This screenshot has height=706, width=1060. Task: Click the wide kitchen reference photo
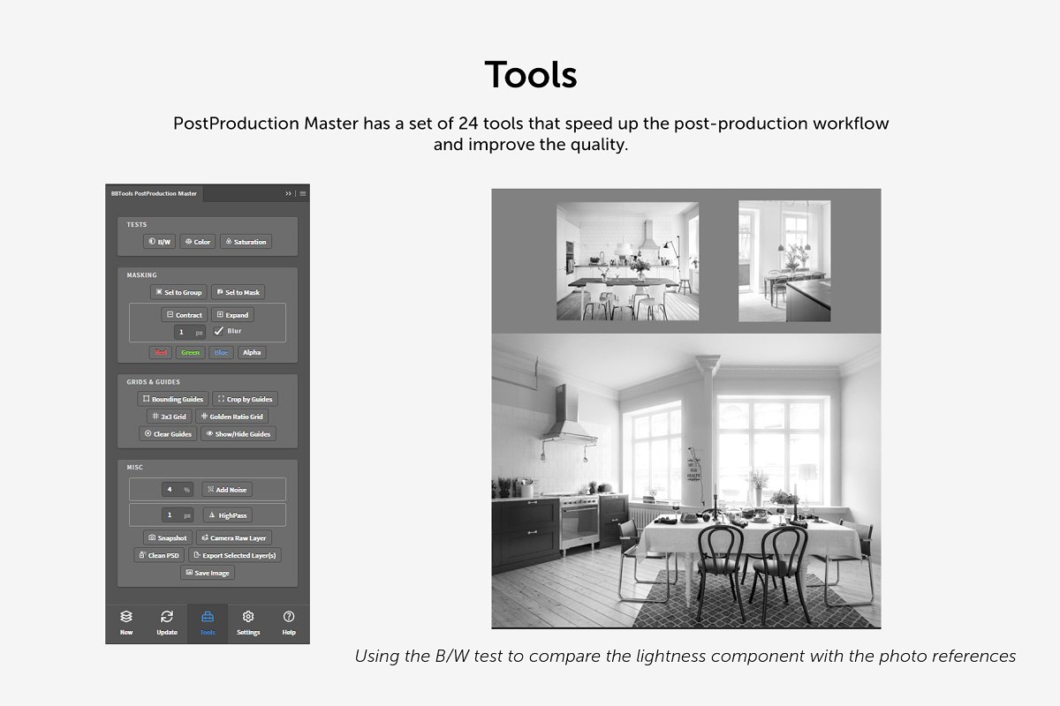[627, 261]
